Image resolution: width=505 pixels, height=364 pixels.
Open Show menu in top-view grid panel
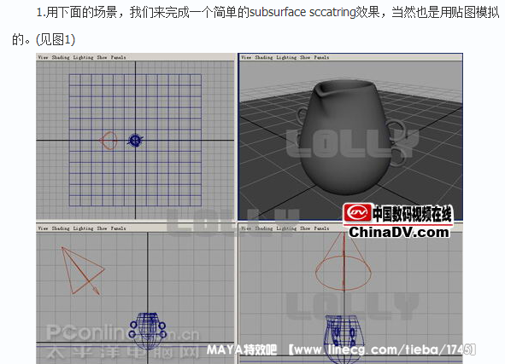coord(102,57)
